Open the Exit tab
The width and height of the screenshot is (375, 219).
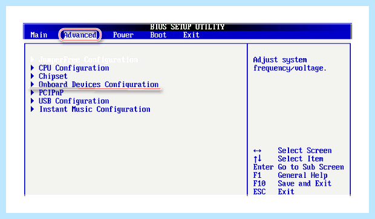pos(191,35)
